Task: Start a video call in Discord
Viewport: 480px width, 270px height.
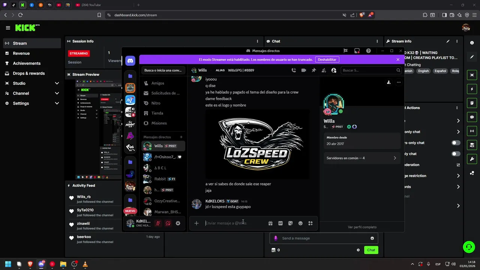Action: pyautogui.click(x=304, y=70)
